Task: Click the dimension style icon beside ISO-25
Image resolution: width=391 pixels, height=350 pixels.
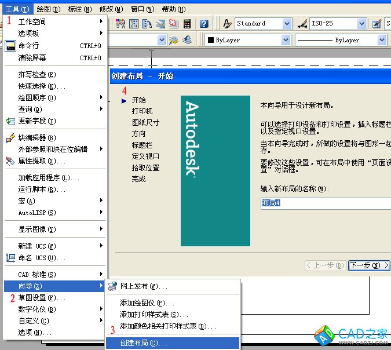Action: coord(302,24)
